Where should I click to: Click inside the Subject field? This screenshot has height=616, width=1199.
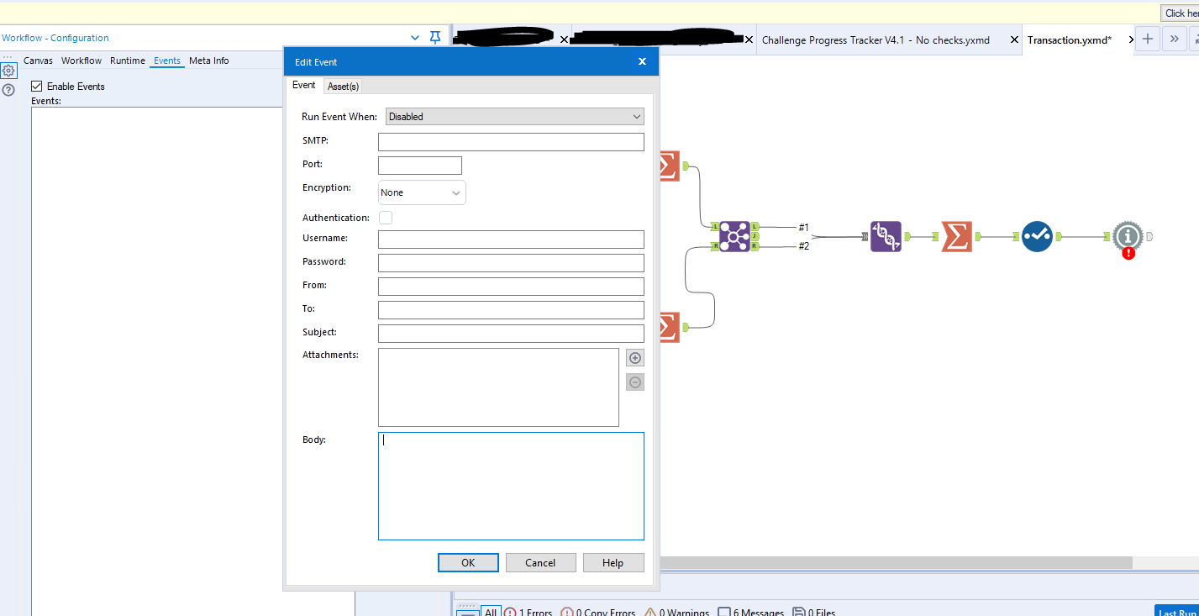511,333
